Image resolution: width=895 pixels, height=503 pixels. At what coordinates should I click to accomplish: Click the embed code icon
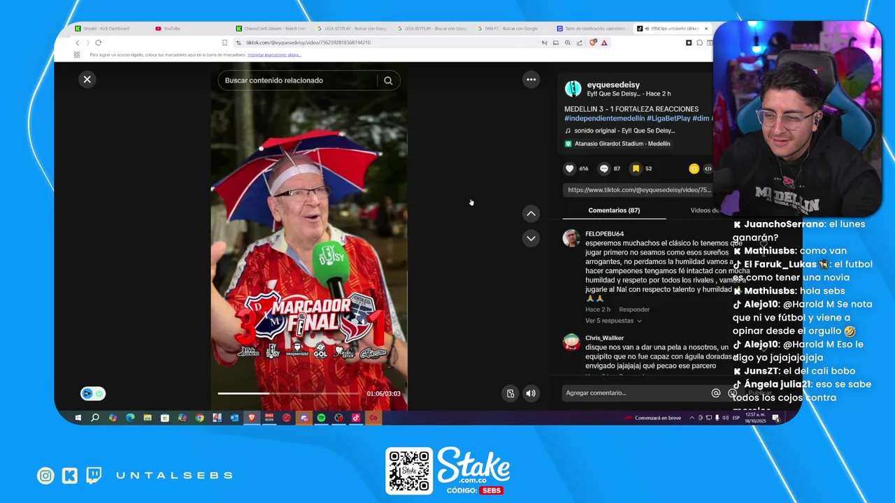pyautogui.click(x=708, y=168)
